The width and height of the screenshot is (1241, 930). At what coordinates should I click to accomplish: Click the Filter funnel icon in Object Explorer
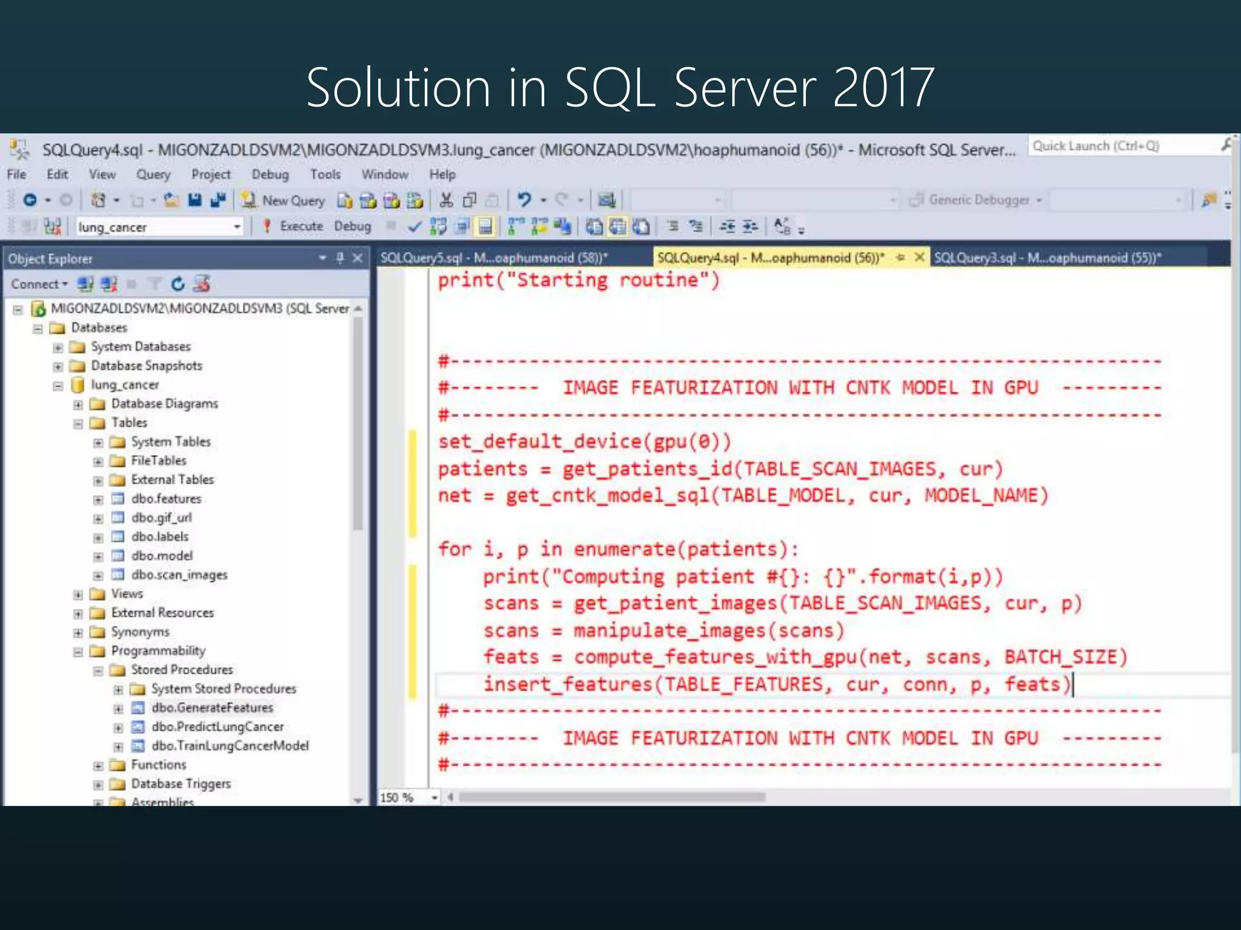coord(155,284)
